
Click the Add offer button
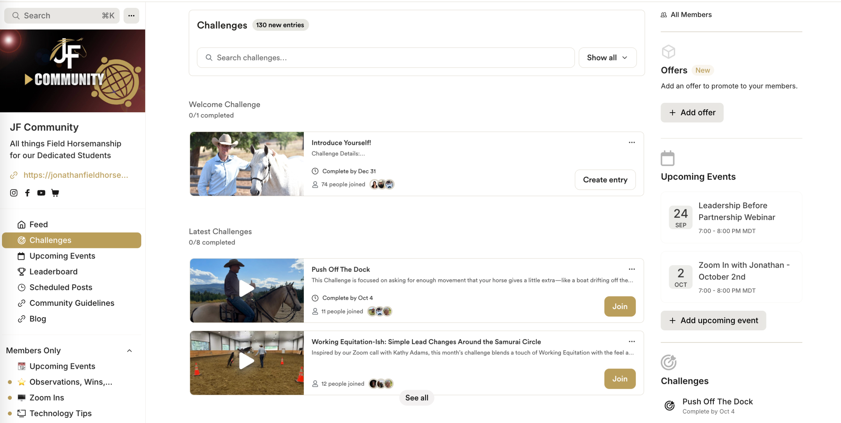[692, 113]
